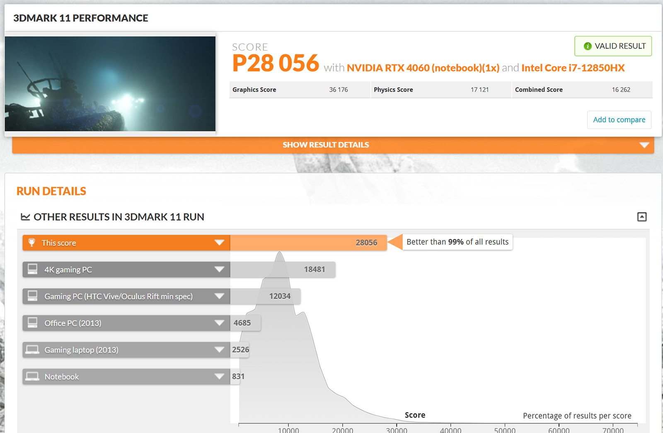Viewport: 663px width, 433px height.
Task: Click the desktop icon beside Gaming PC HTC Vive
Action: point(32,296)
